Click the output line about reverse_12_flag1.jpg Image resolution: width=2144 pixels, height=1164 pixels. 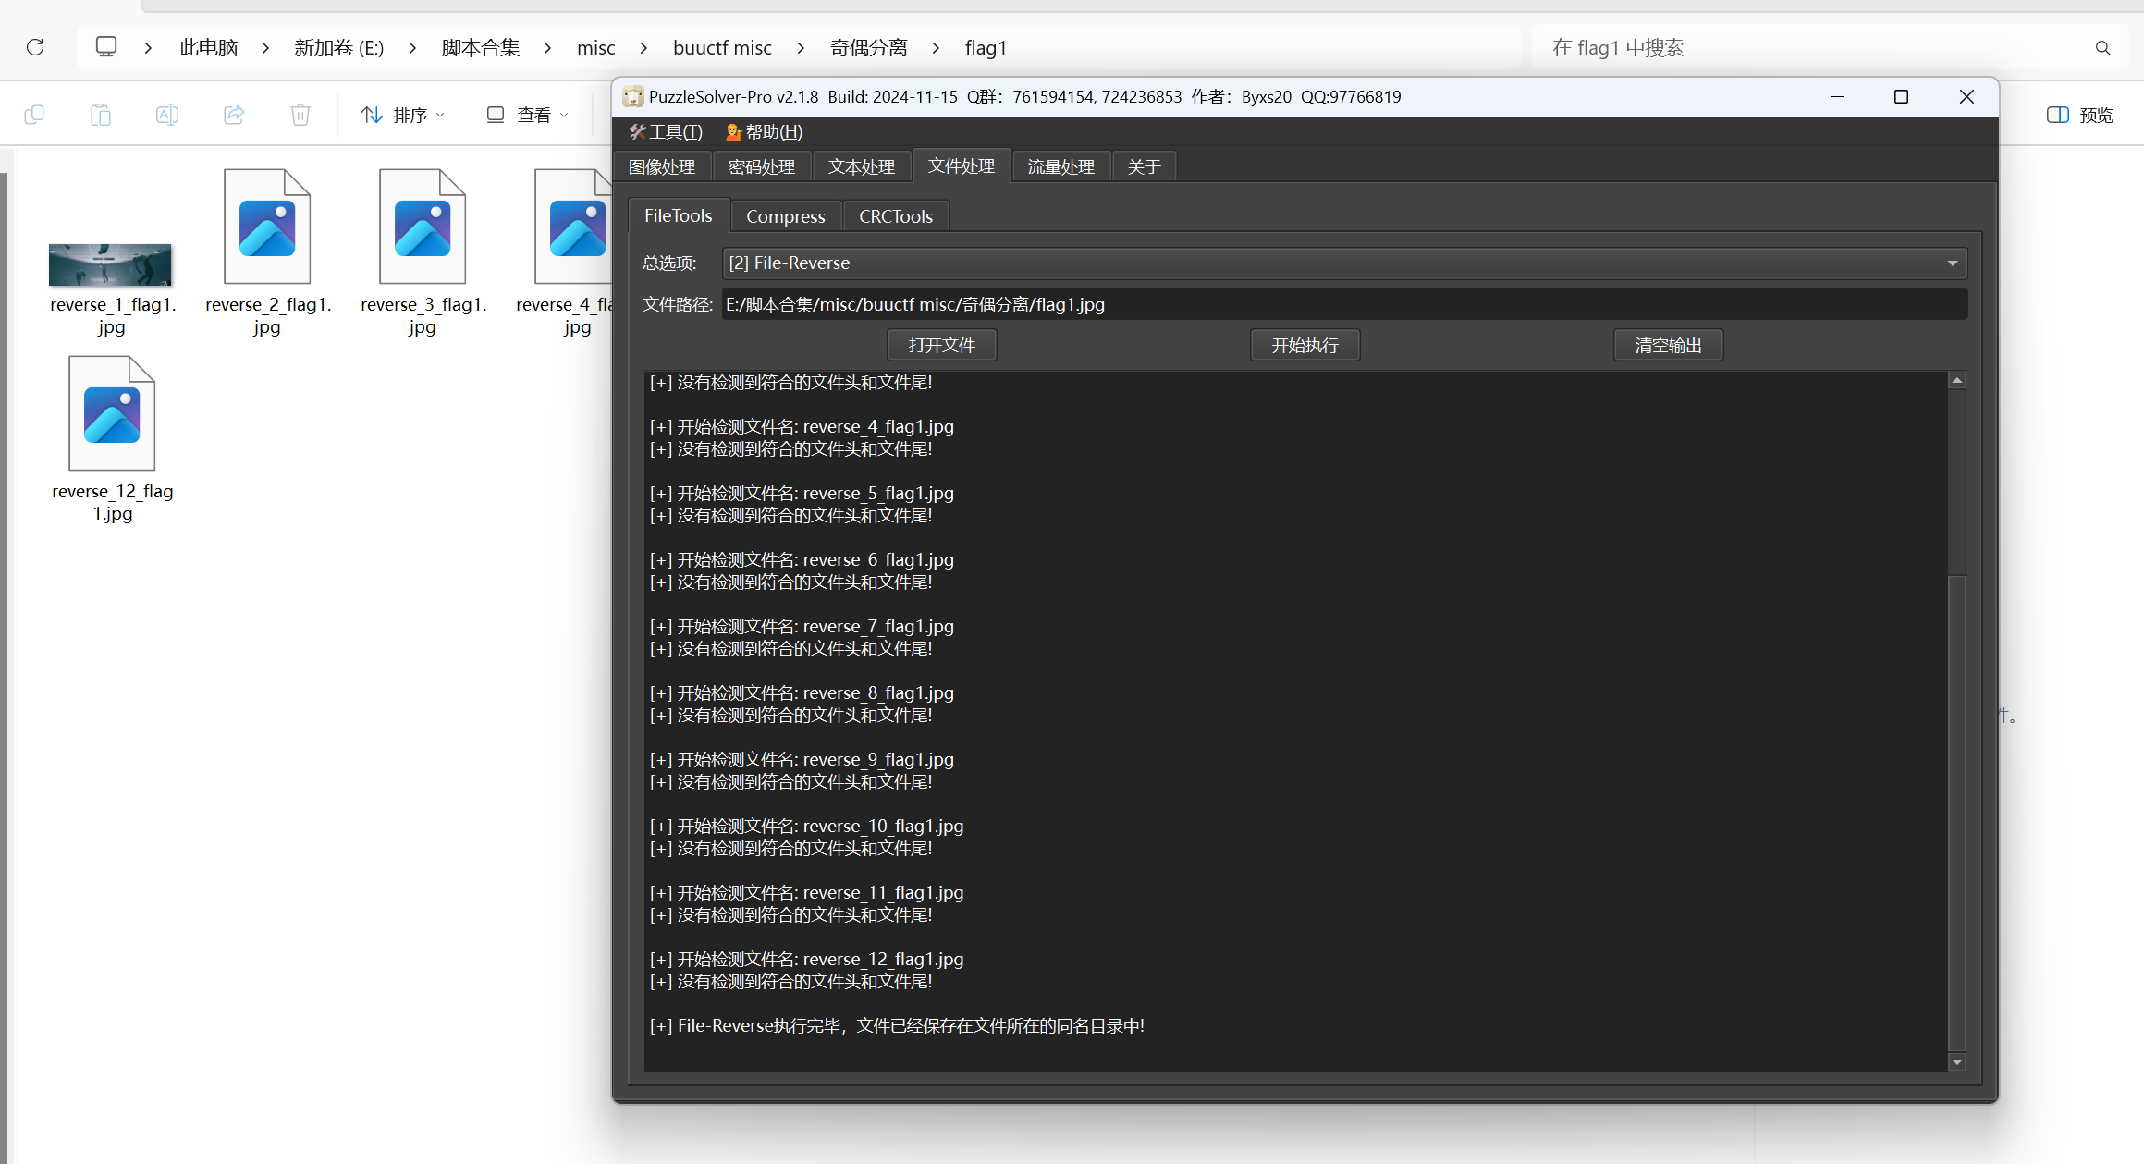tap(806, 959)
